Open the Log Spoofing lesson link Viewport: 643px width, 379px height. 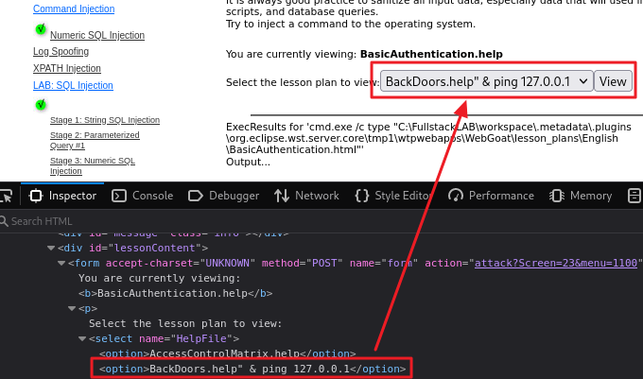[x=61, y=51]
